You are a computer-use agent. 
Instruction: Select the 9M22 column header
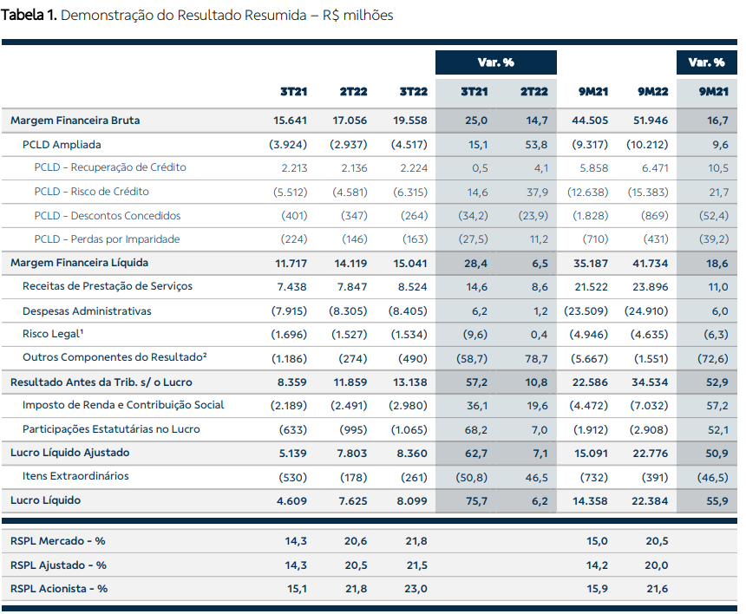click(x=652, y=91)
